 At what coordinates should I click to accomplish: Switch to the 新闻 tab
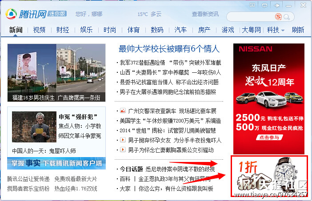point(16,30)
